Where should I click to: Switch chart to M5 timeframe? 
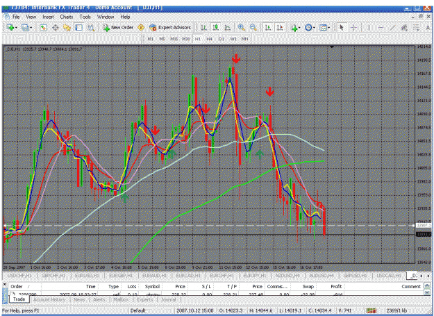point(162,39)
